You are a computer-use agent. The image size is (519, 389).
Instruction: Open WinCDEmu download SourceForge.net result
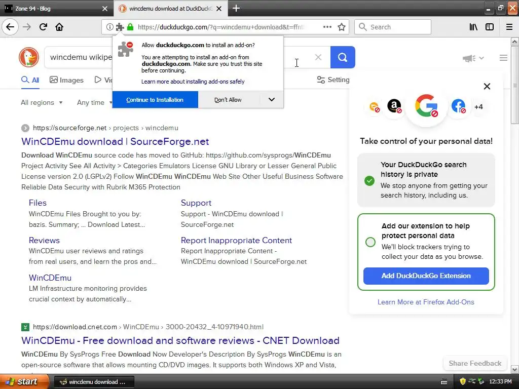pyautogui.click(x=115, y=142)
